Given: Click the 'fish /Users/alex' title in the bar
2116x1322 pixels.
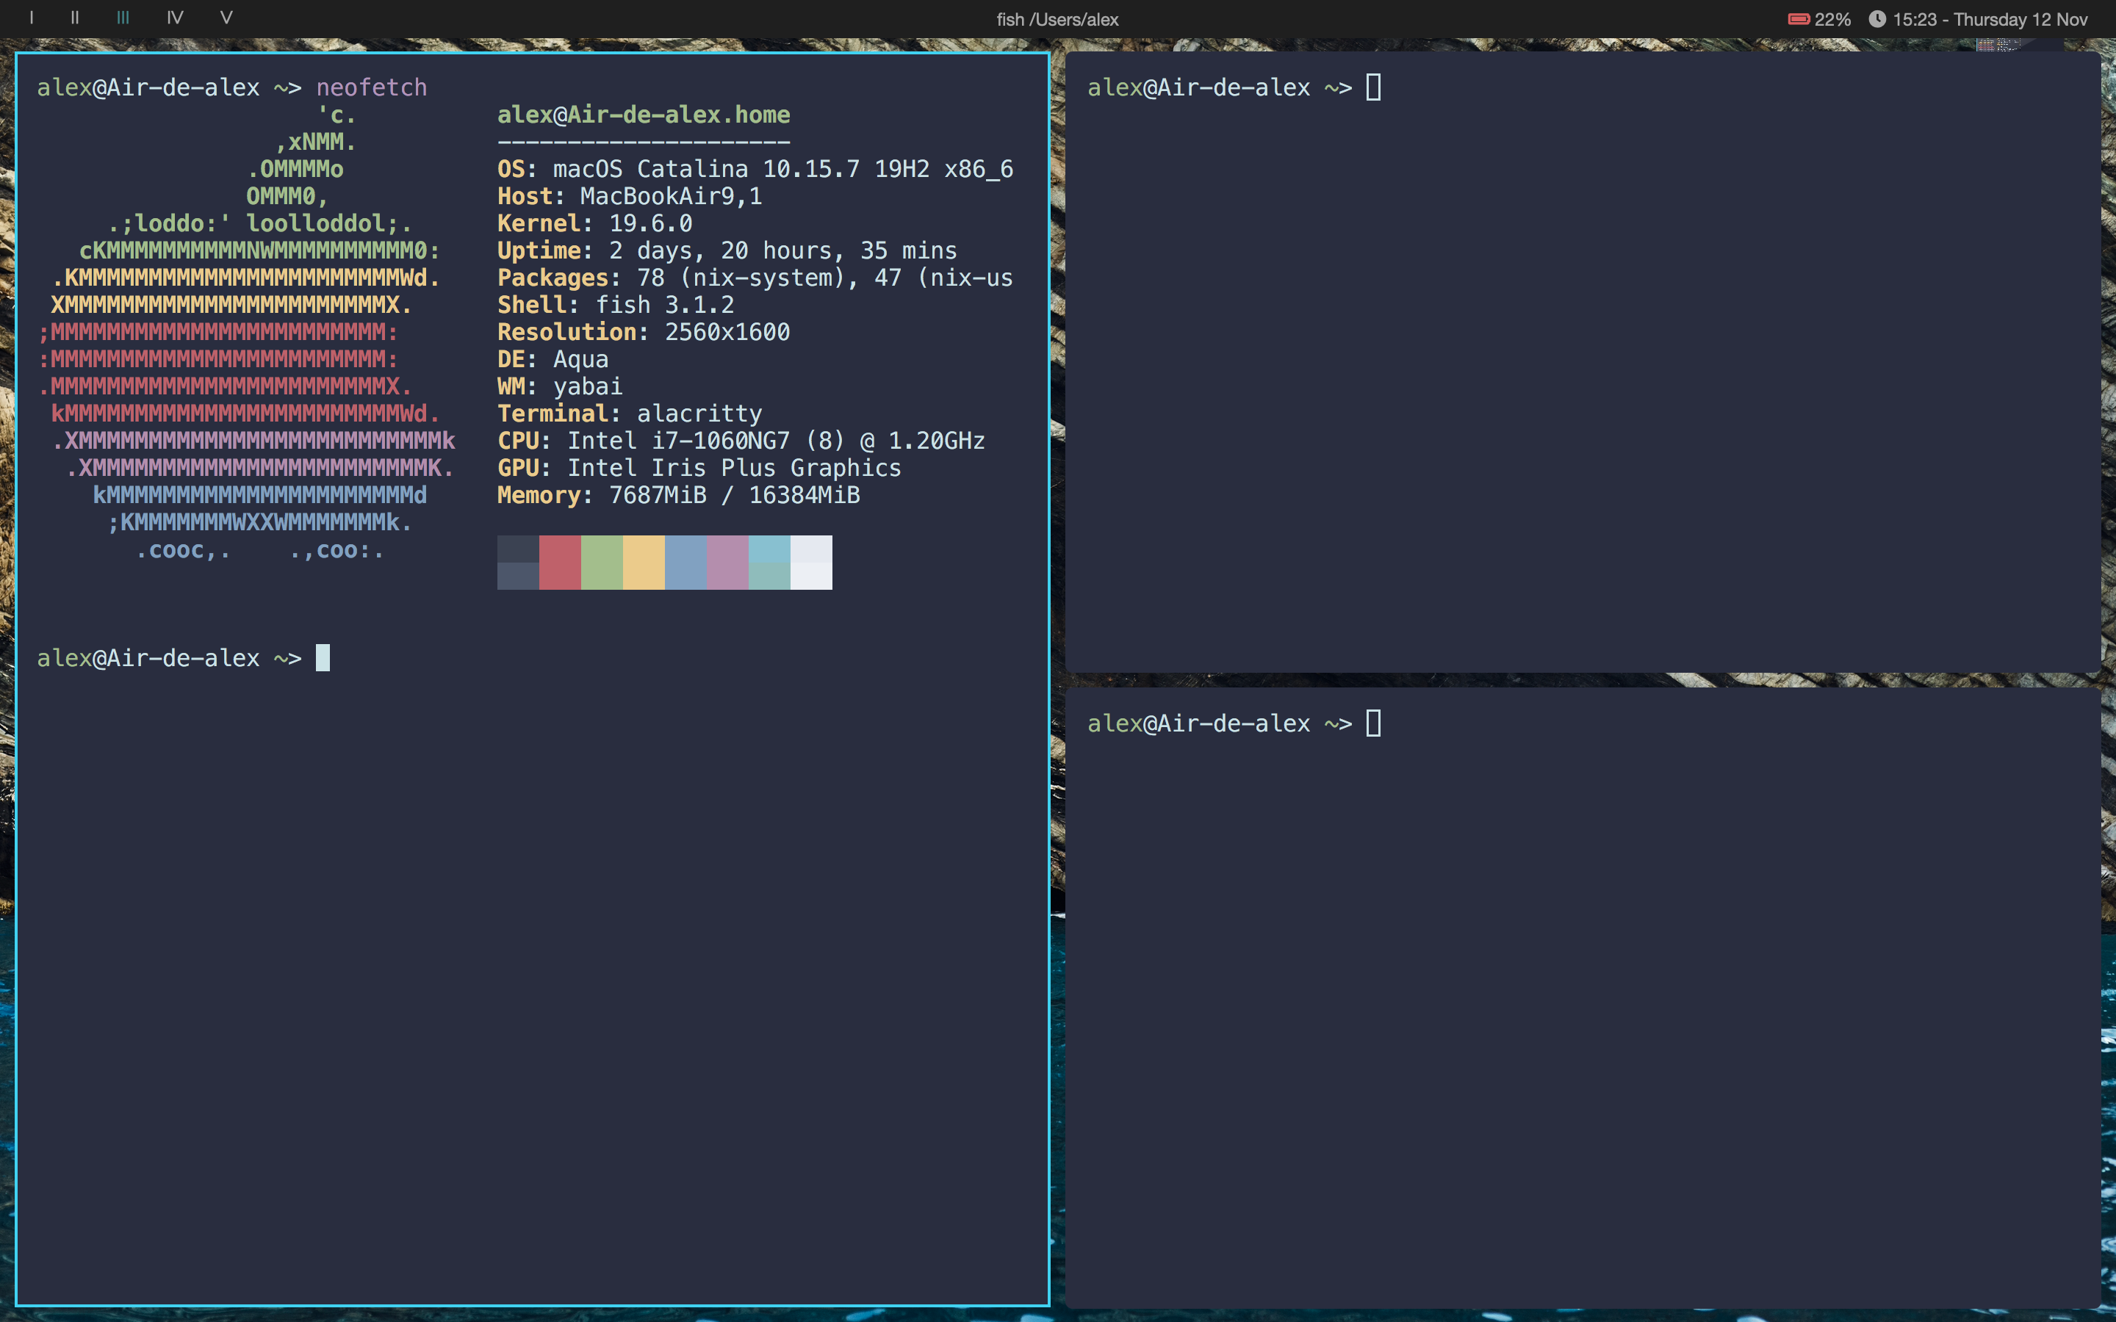Looking at the screenshot, I should (x=1058, y=19).
